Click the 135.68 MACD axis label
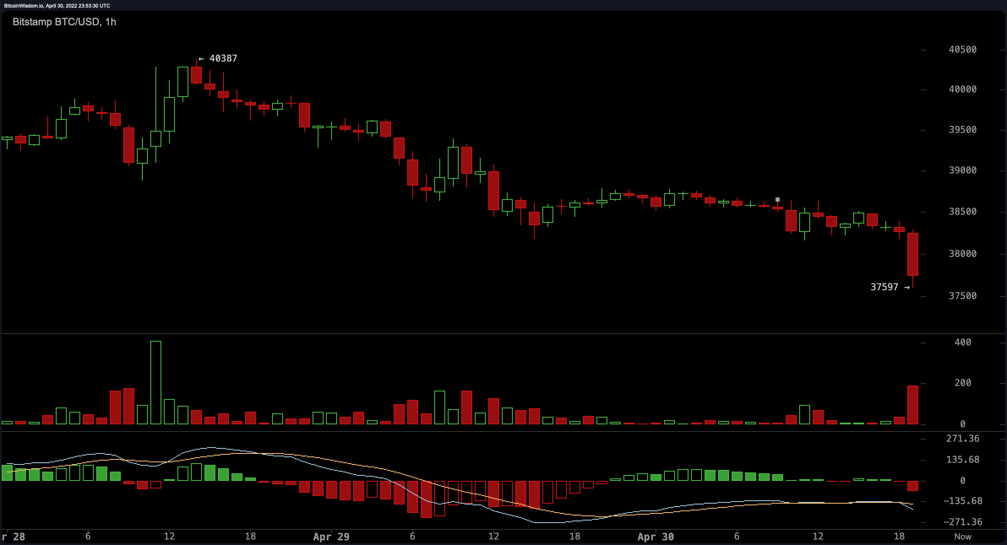 point(963,460)
